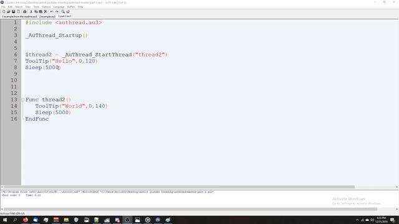Open the Windows Start menu
399x224 pixels.
[x=5, y=220]
